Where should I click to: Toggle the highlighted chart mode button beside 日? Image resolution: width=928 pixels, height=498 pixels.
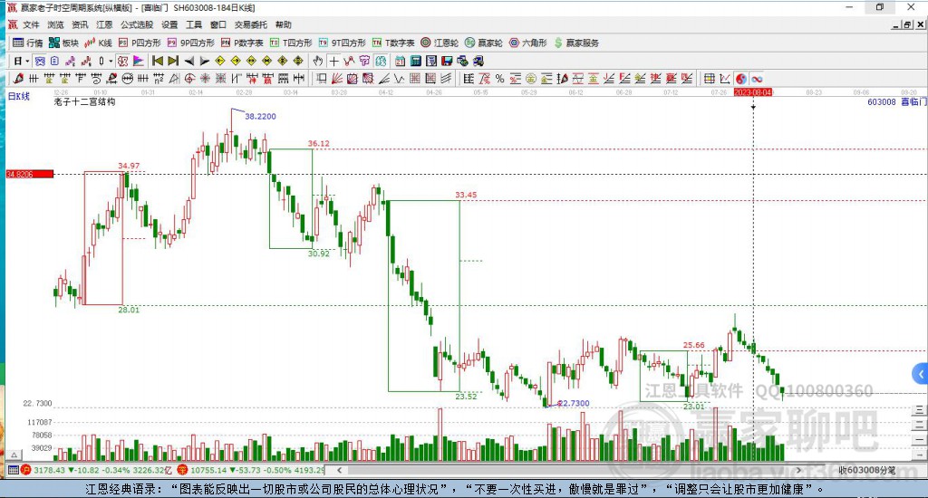(40, 61)
